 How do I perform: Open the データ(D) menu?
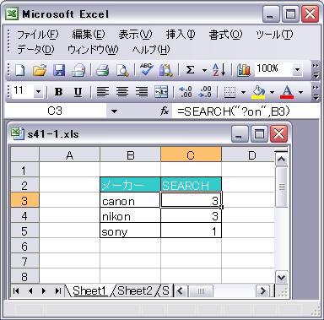click(x=35, y=50)
